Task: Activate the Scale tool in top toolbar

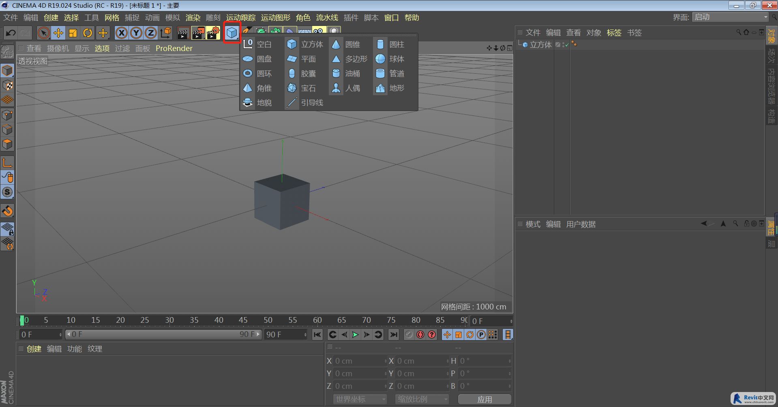Action: (x=73, y=33)
